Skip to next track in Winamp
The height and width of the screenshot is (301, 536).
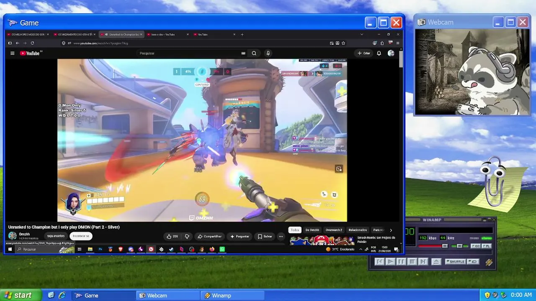pyautogui.click(x=423, y=262)
